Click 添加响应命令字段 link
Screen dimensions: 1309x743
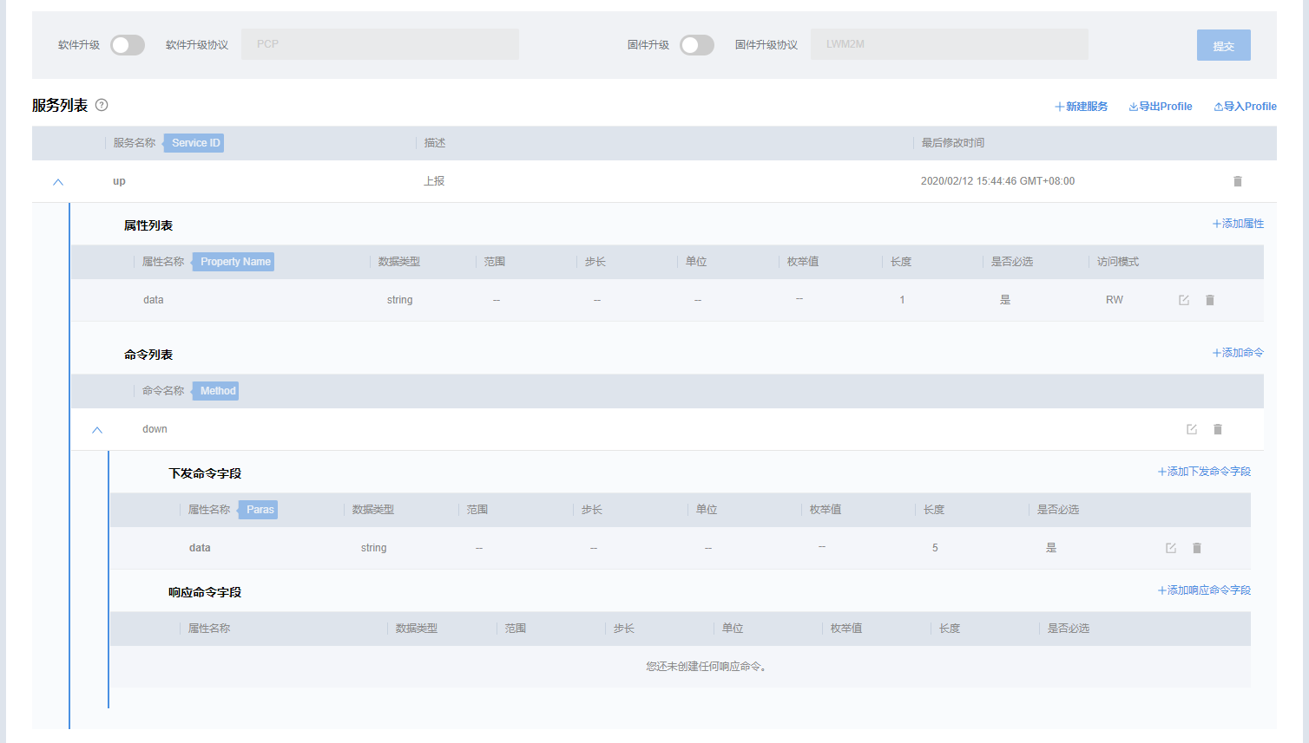1204,590
